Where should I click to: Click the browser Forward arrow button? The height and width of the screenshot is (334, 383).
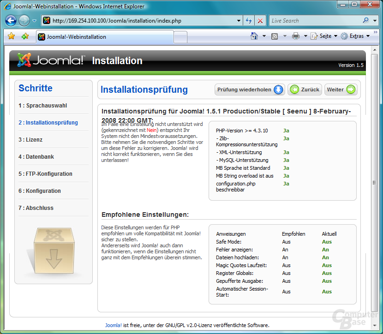point(24,20)
